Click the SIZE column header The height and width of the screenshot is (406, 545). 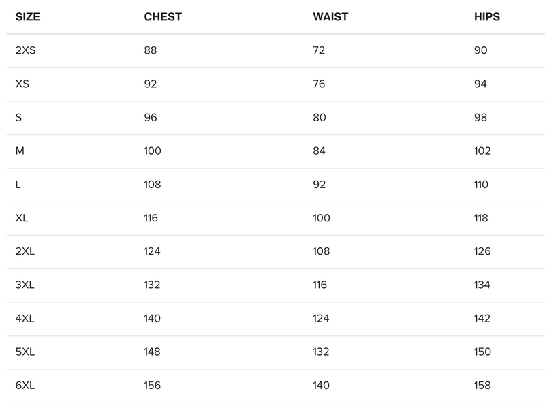[x=28, y=17]
